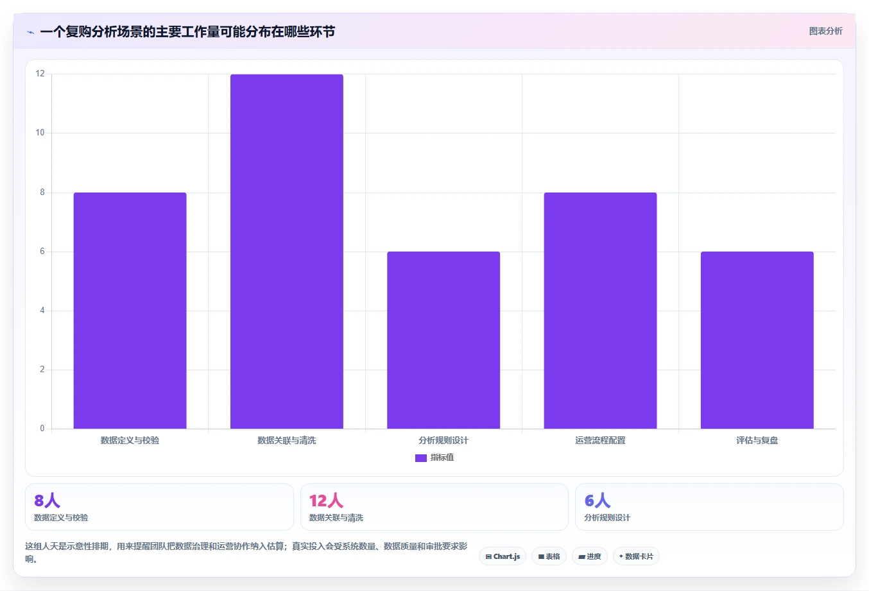Click the y-axis value 10
The image size is (869, 591).
click(x=40, y=133)
